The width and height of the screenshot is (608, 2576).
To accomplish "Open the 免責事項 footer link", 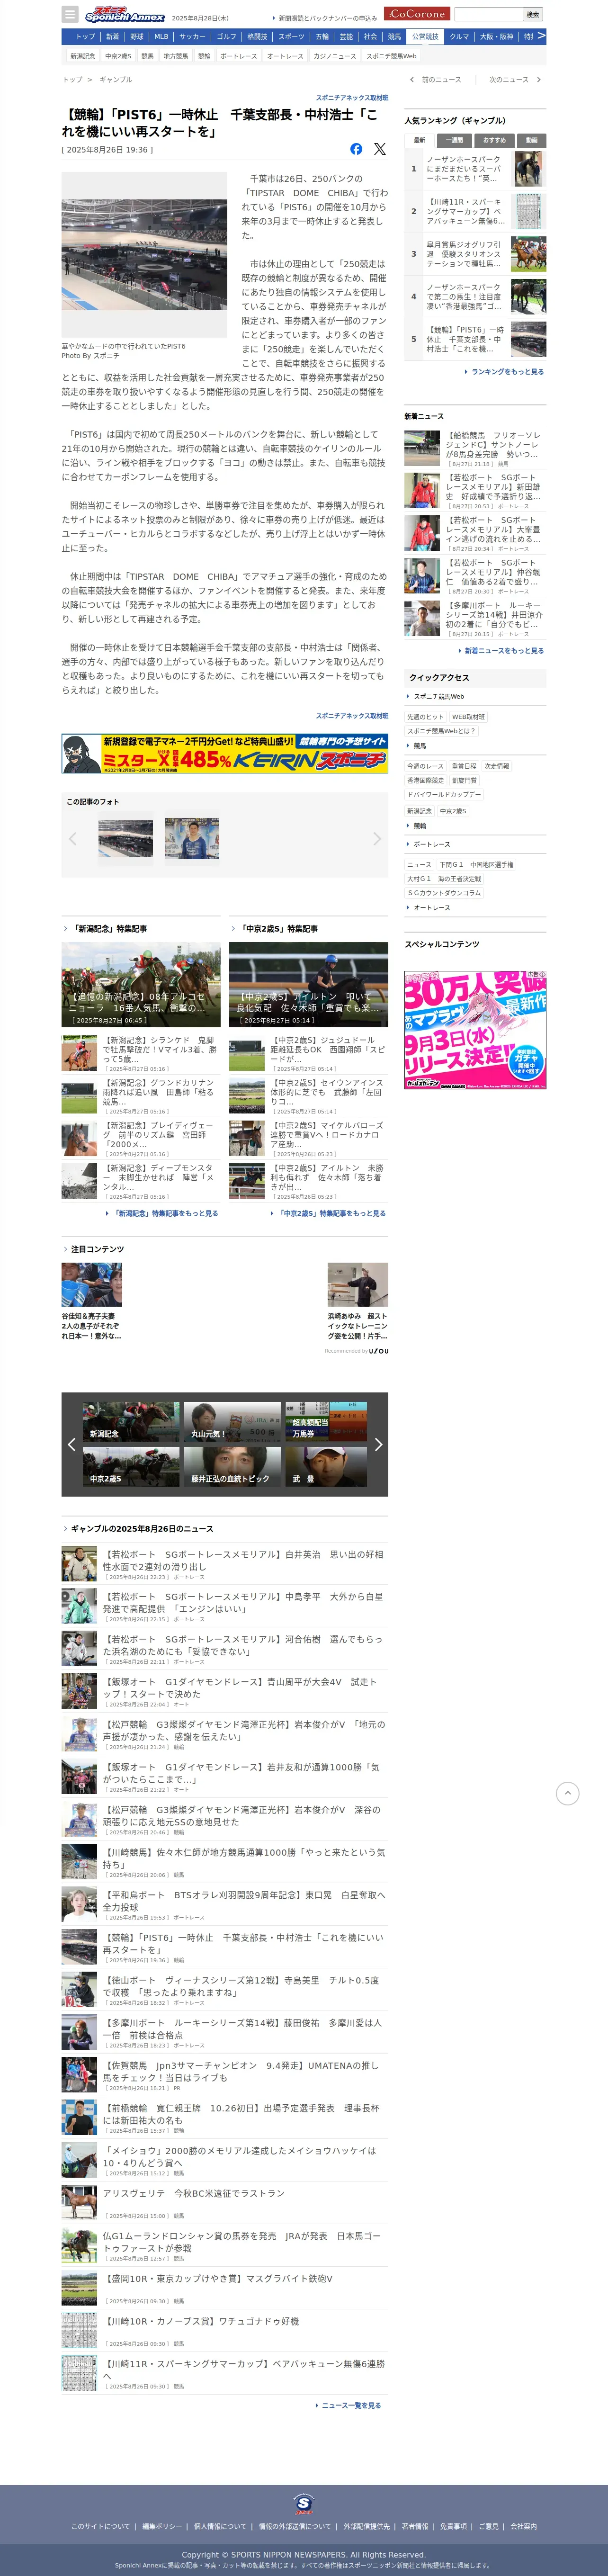I will 453,2526.
